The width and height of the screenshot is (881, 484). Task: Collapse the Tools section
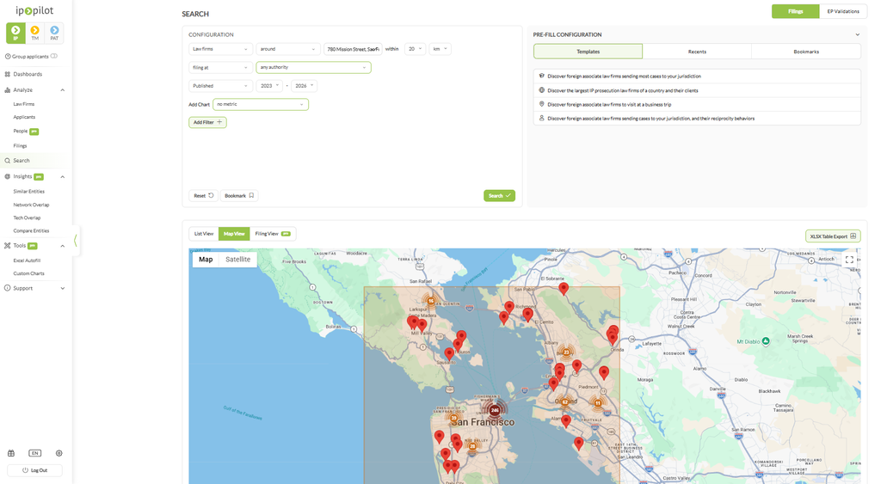pyautogui.click(x=62, y=246)
